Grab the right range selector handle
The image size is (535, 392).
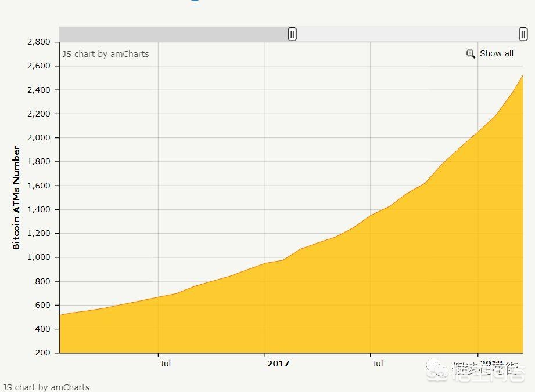(x=523, y=34)
